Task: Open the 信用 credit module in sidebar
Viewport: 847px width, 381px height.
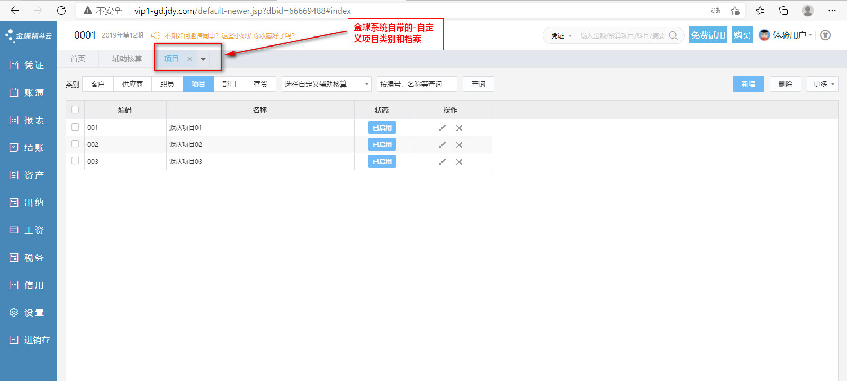Action: [28, 285]
